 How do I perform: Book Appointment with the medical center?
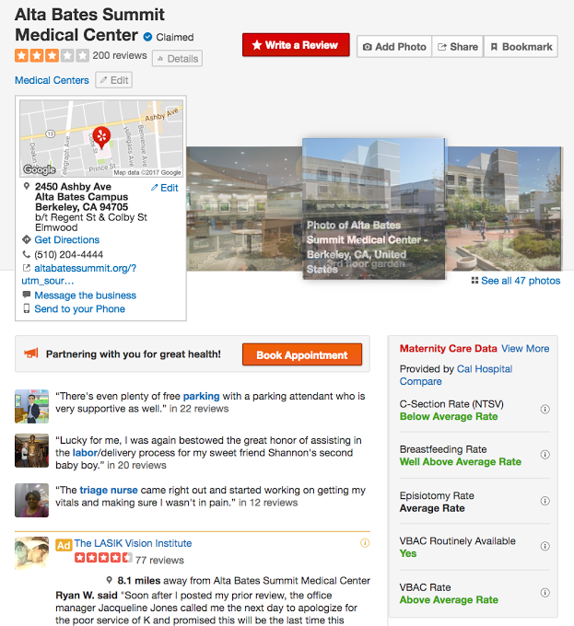[302, 355]
